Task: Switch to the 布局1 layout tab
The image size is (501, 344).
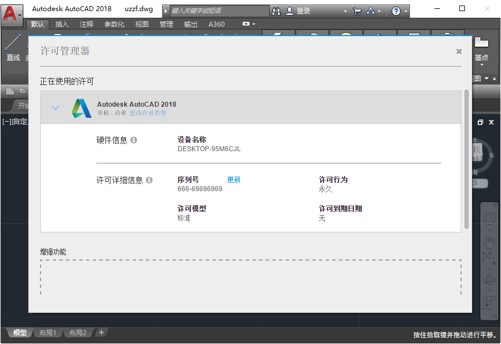Action: (x=48, y=333)
